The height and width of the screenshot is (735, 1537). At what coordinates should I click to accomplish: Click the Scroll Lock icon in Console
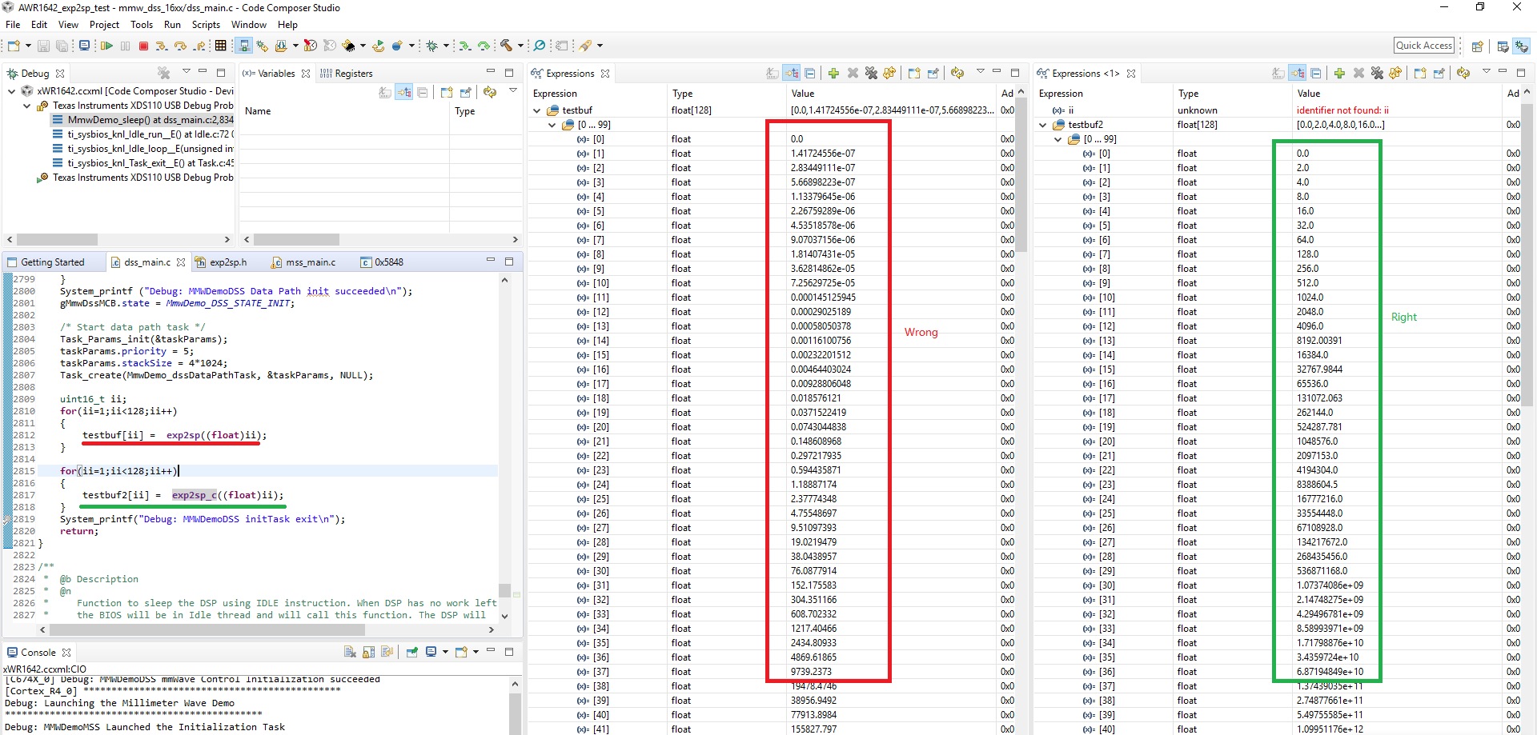coord(368,653)
